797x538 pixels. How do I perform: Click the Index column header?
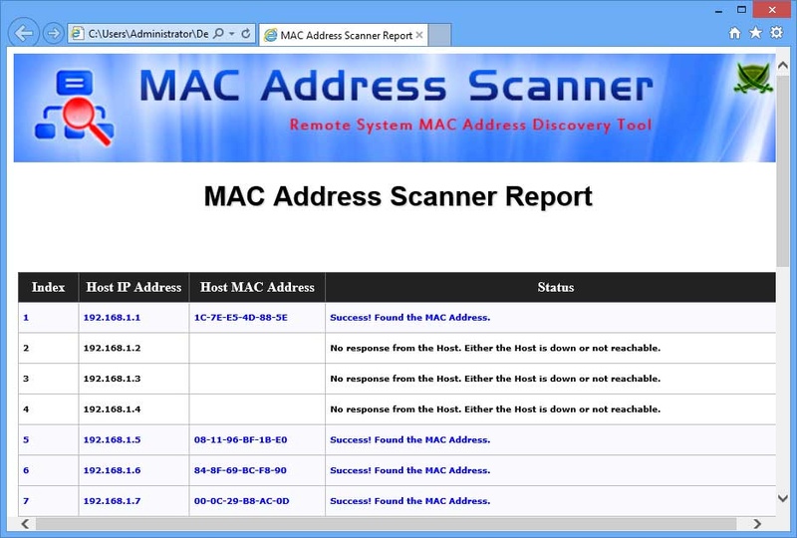pyautogui.click(x=48, y=287)
